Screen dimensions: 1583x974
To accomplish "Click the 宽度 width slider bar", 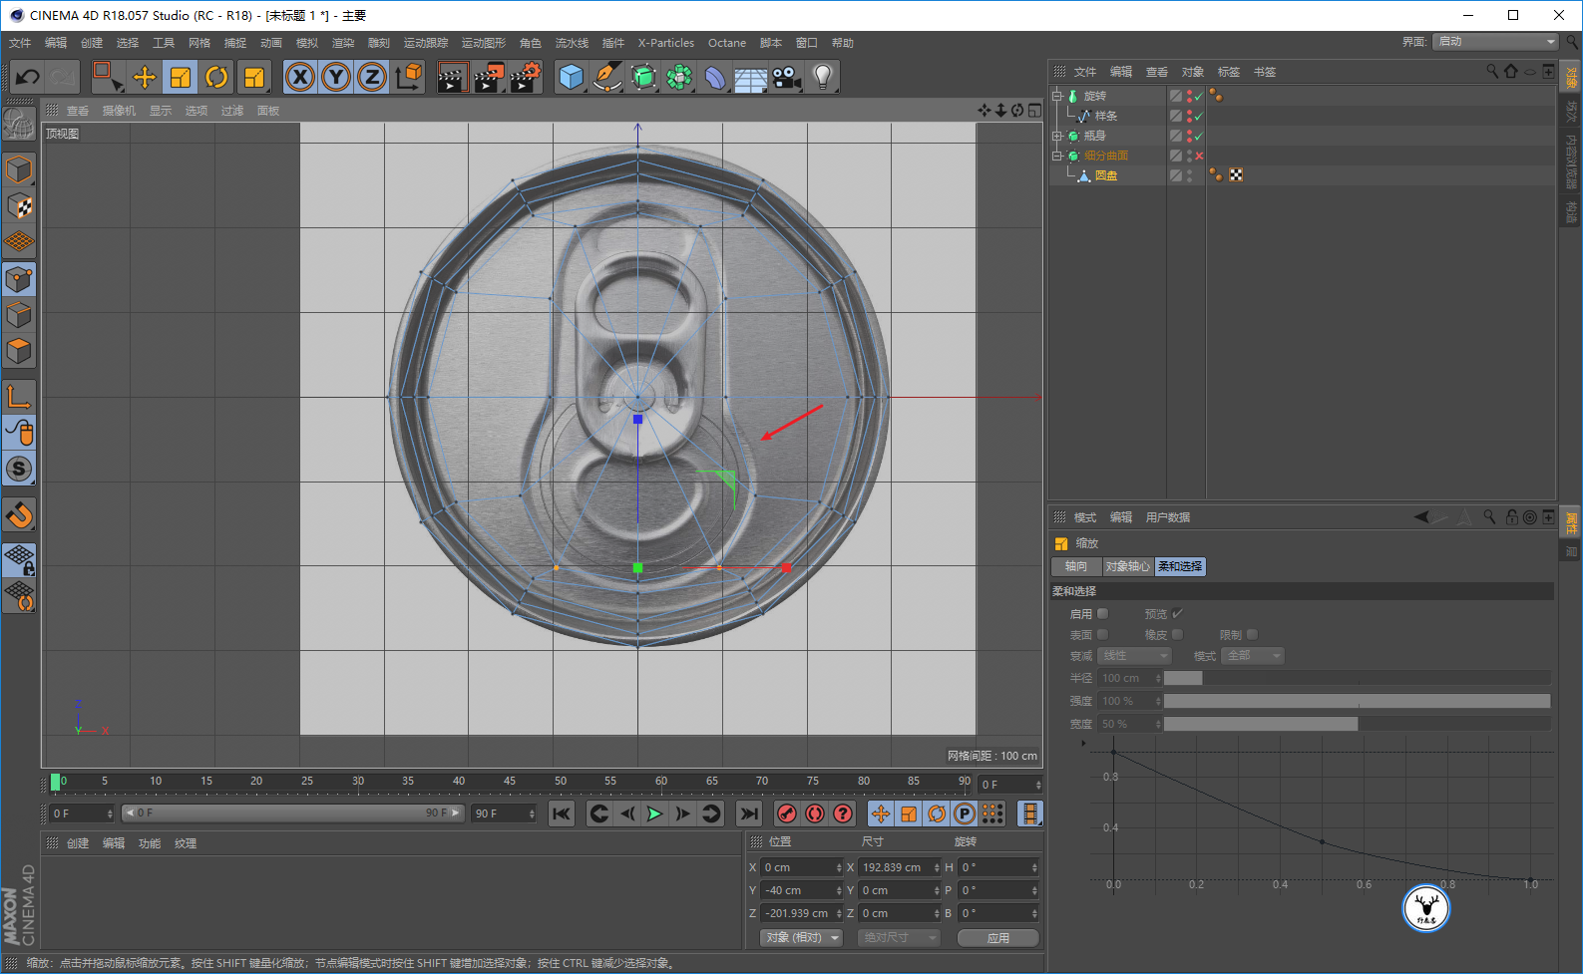I will tap(1357, 724).
